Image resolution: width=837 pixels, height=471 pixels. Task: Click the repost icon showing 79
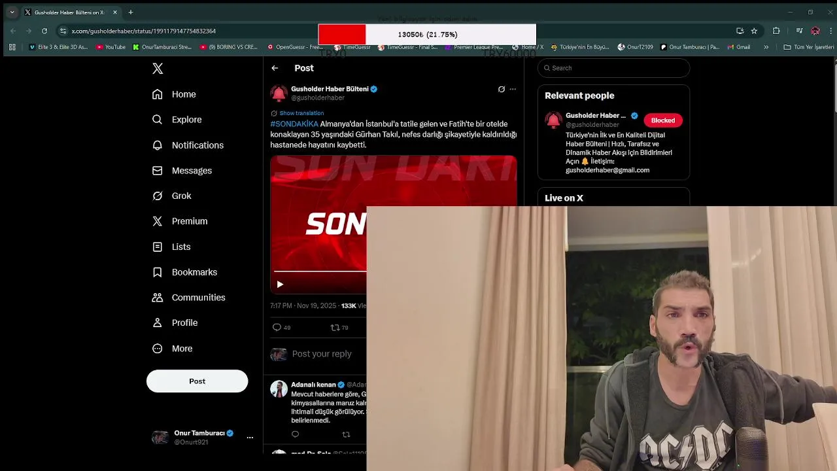tap(335, 327)
